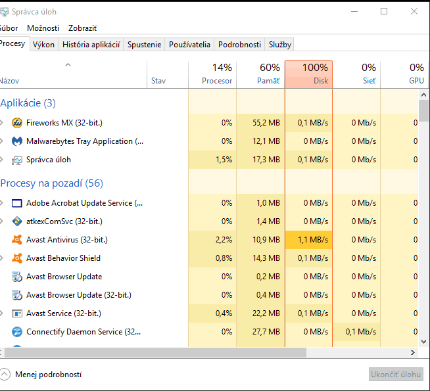The height and width of the screenshot is (391, 430).
Task: Click the Avast Behavior Shield icon
Action: pos(17,258)
